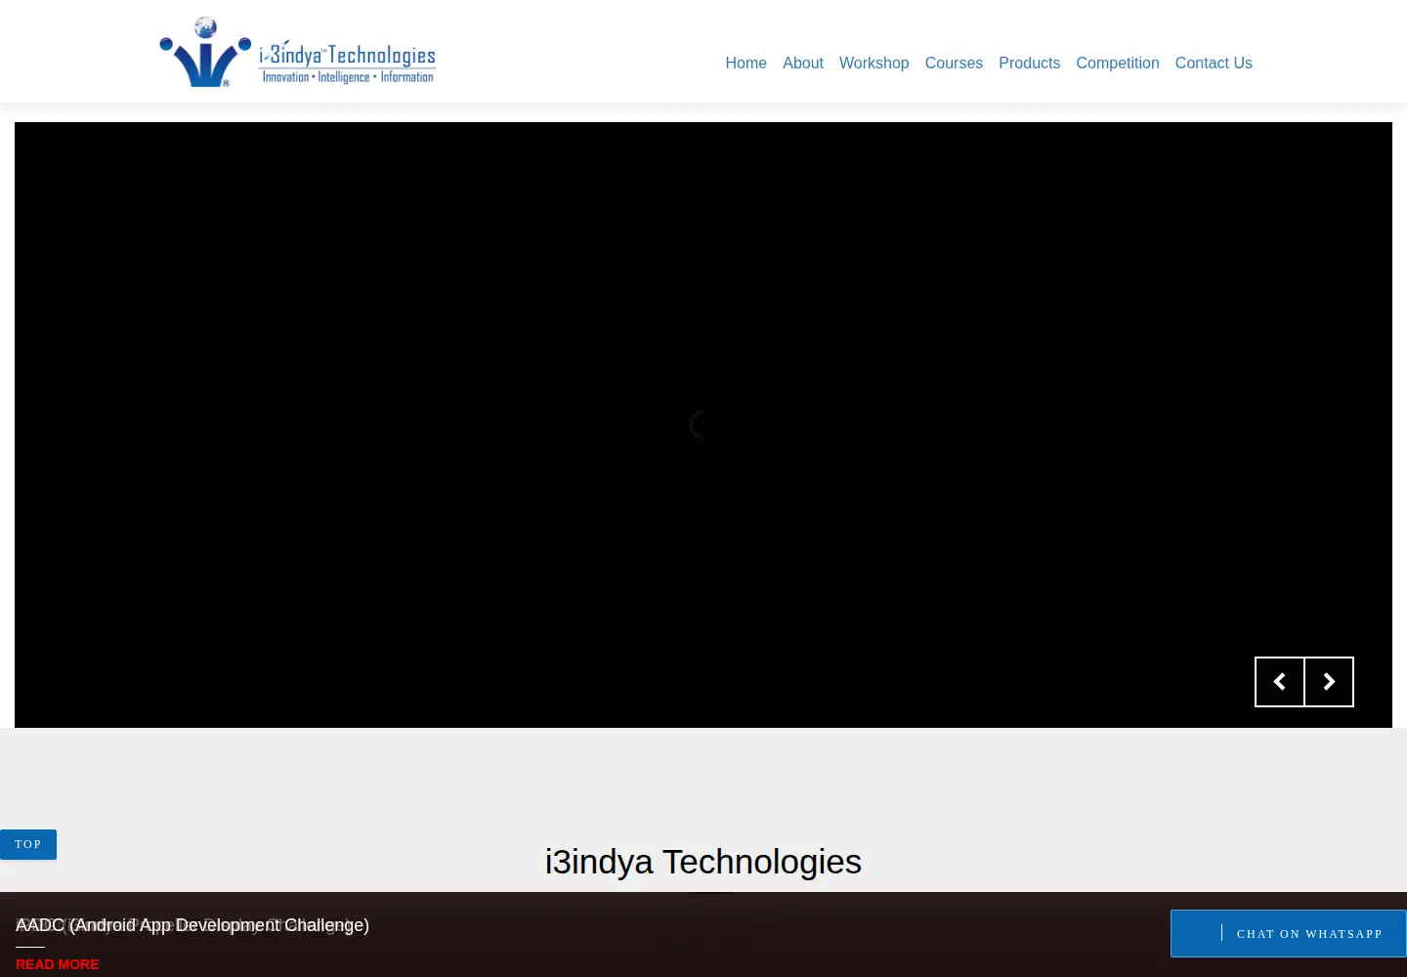Go to the Products section
This screenshot has height=977, width=1407.
(x=1029, y=63)
